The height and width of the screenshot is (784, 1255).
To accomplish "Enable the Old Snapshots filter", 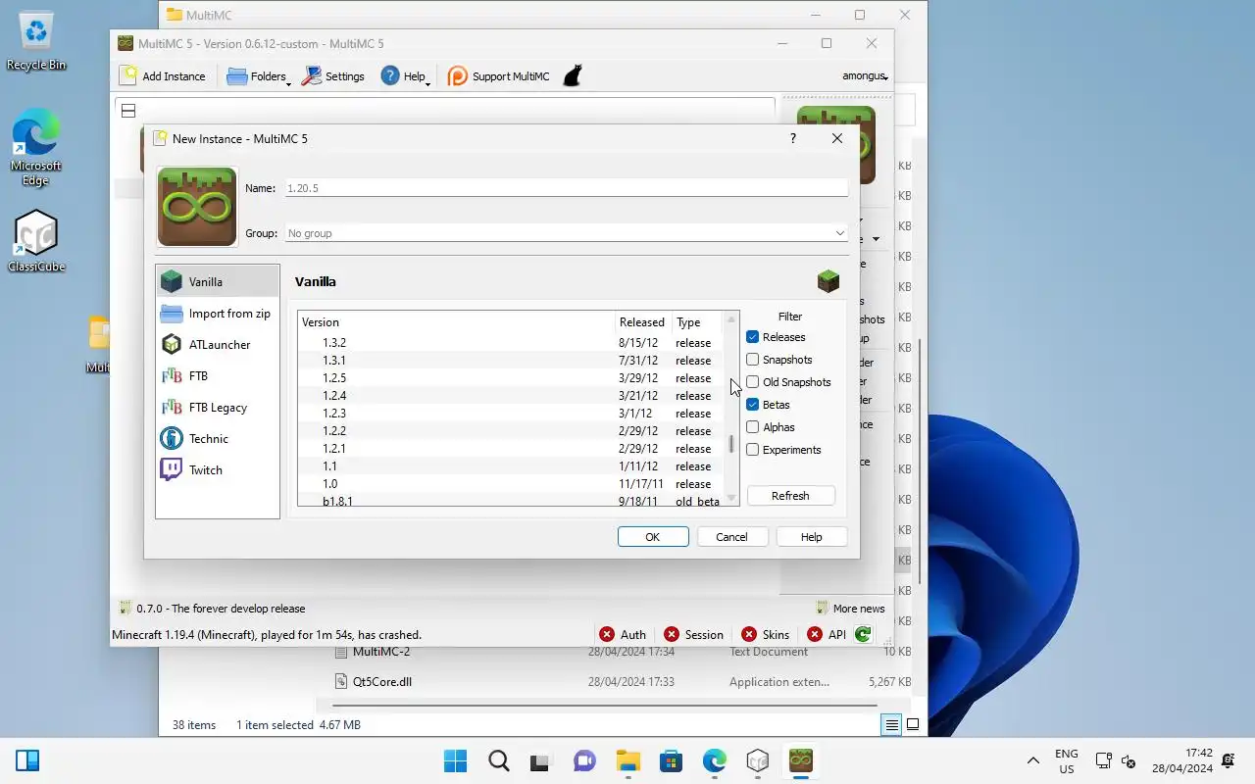I will (x=752, y=382).
